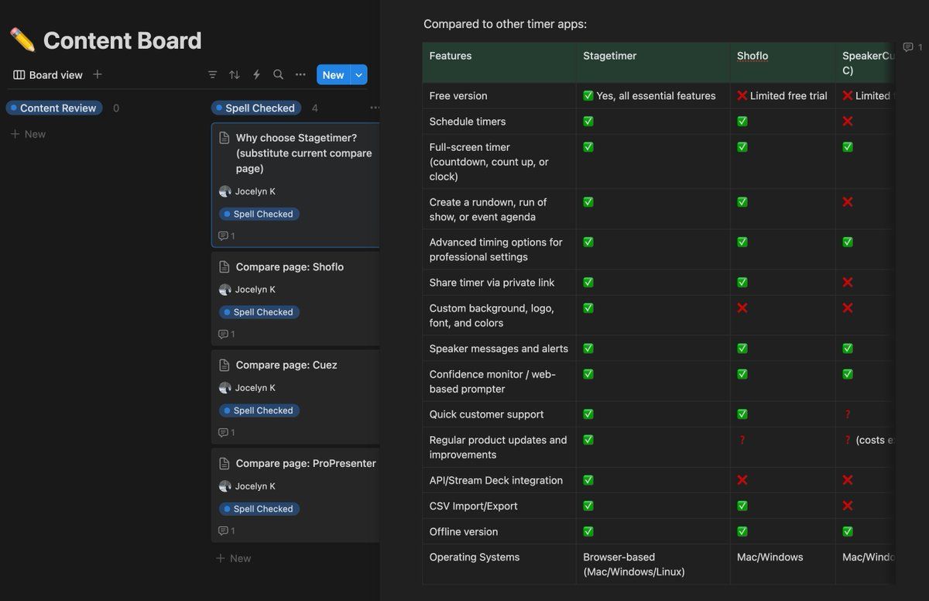Open Why choose Stagetimer card title
This screenshot has width=929, height=601.
303,153
